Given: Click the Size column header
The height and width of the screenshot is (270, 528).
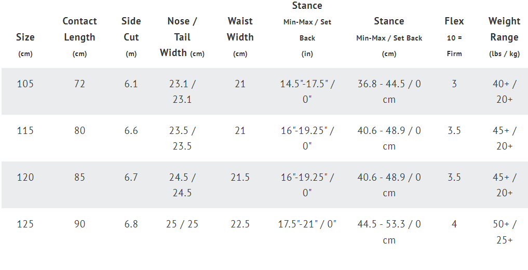Looking at the screenshot, I should (x=25, y=45).
